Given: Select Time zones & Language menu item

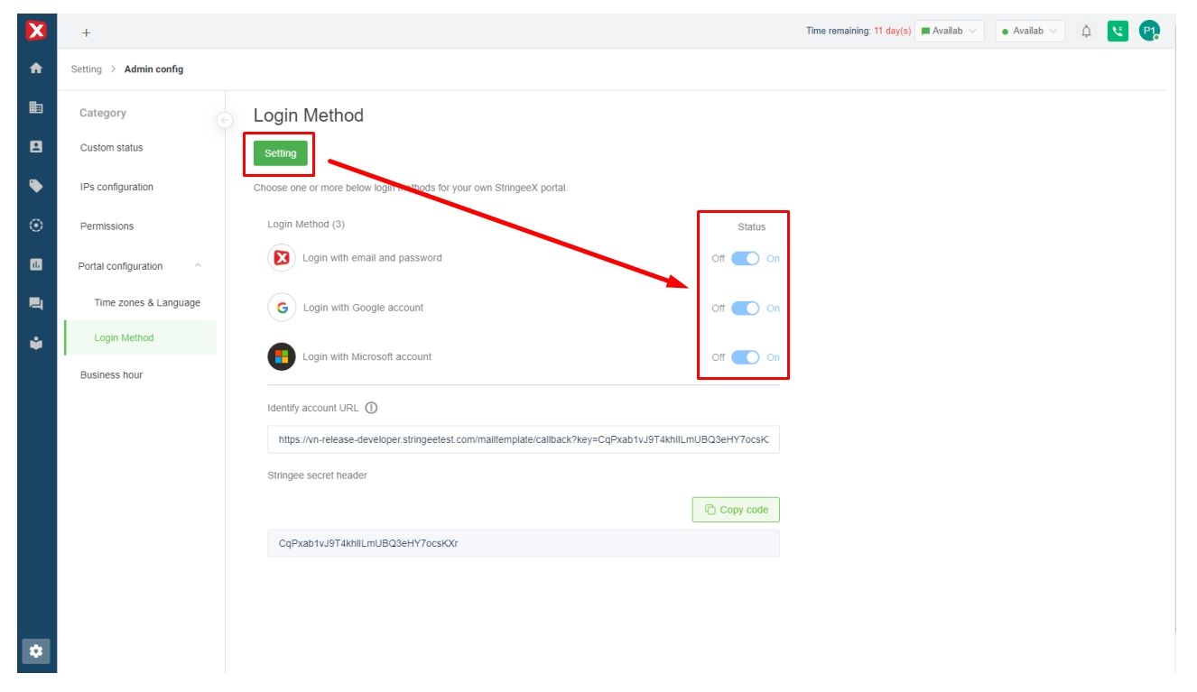Looking at the screenshot, I should pos(147,303).
